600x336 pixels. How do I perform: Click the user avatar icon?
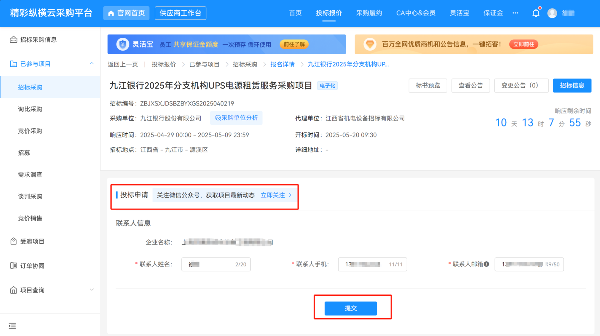click(x=552, y=13)
